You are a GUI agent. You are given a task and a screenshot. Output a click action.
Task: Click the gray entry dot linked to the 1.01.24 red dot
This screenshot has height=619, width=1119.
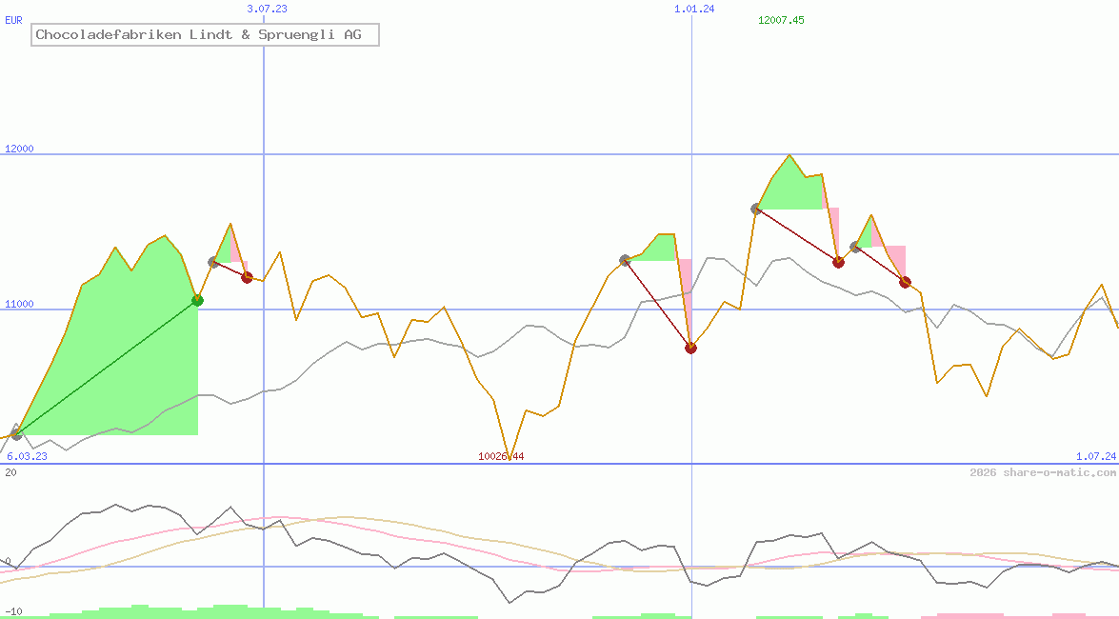625,260
